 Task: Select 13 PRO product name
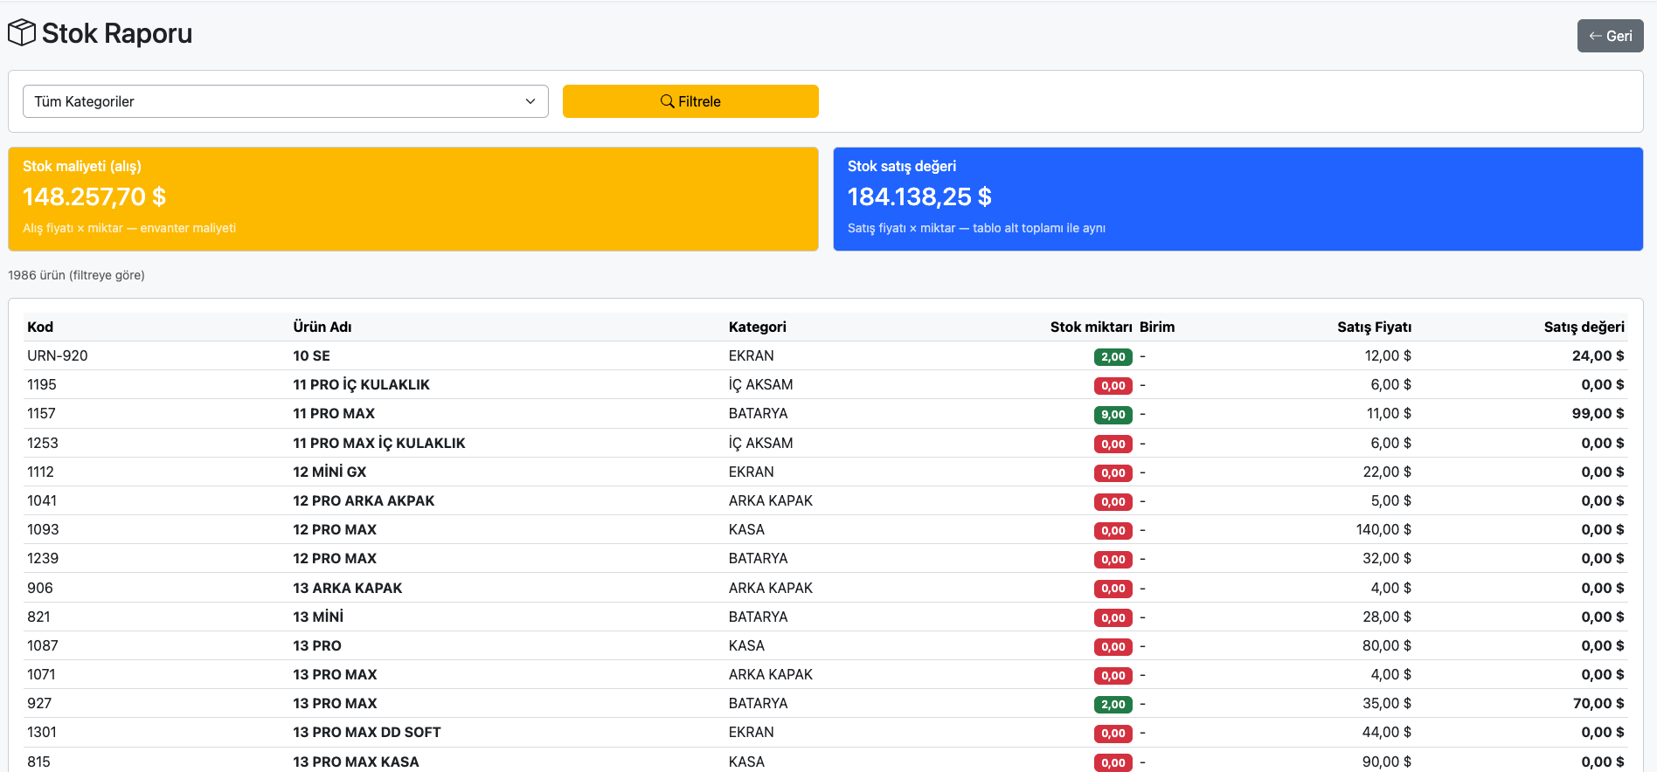pyautogui.click(x=317, y=645)
